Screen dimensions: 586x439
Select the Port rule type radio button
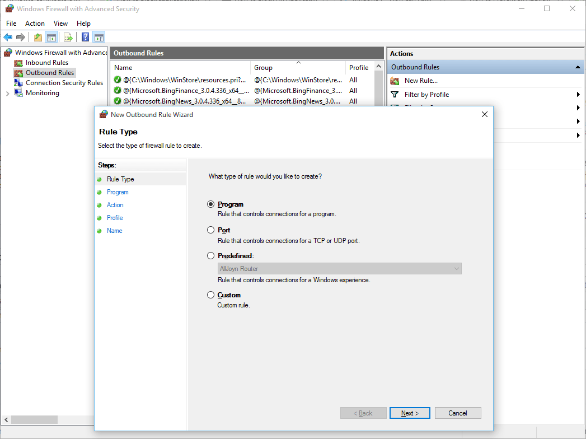(211, 230)
